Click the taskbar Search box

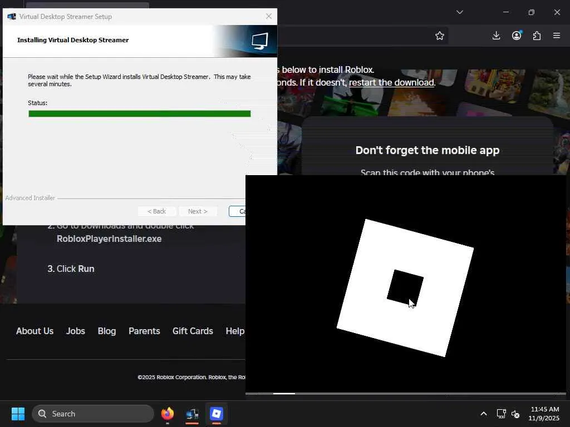[93, 414]
